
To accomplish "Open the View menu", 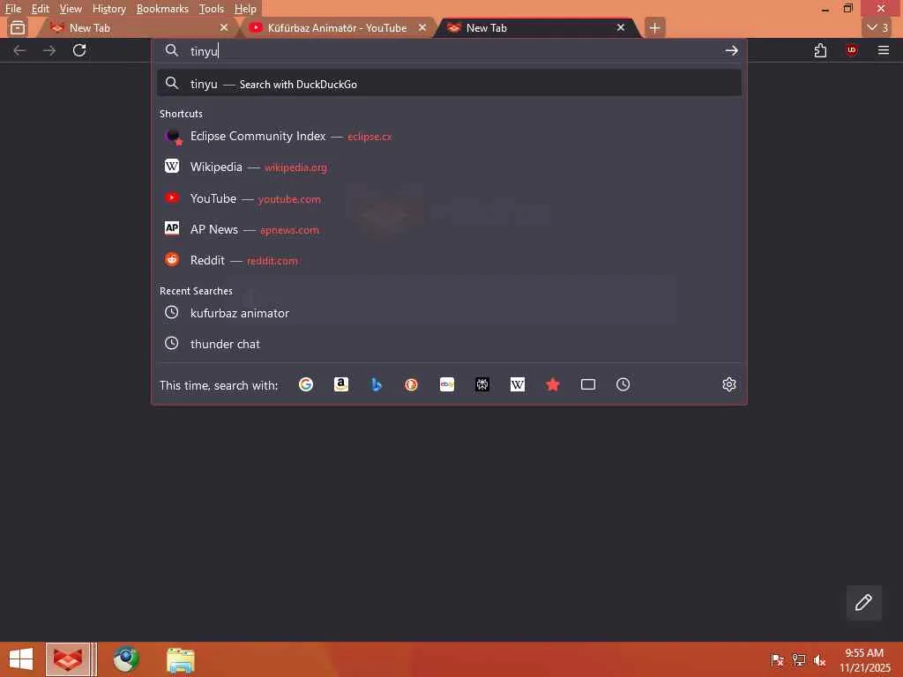I will (x=71, y=9).
